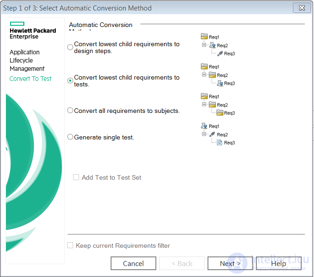This screenshot has height=277, width=314.
Task: Click Req3 label in the fourth tree
Action: (x=229, y=143)
